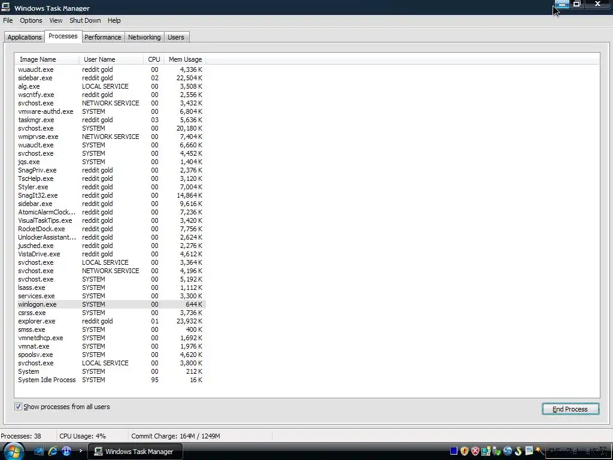Screen dimensions: 613x460
Task: Click the SnagIt S tray icon
Action: click(x=518, y=451)
